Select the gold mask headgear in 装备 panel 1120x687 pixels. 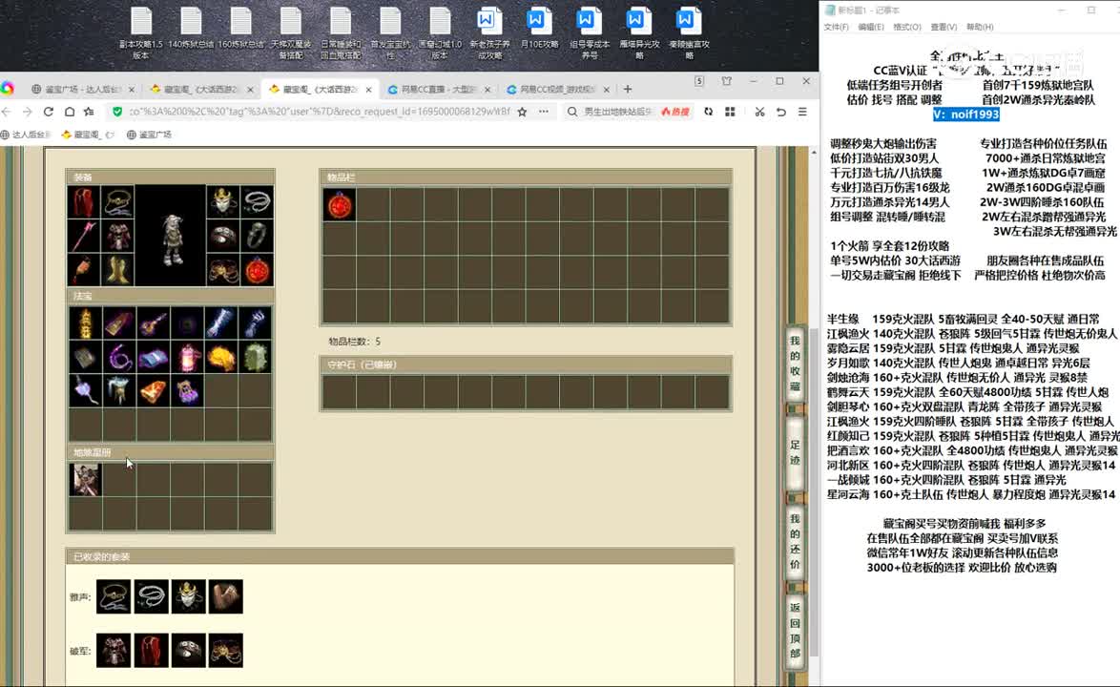click(x=223, y=202)
